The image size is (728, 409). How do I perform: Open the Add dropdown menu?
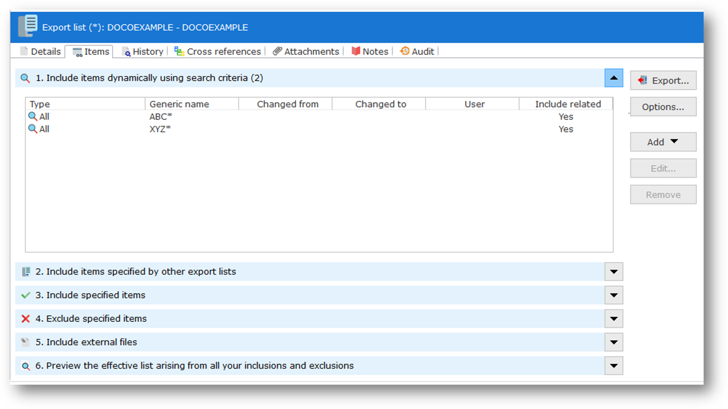663,142
